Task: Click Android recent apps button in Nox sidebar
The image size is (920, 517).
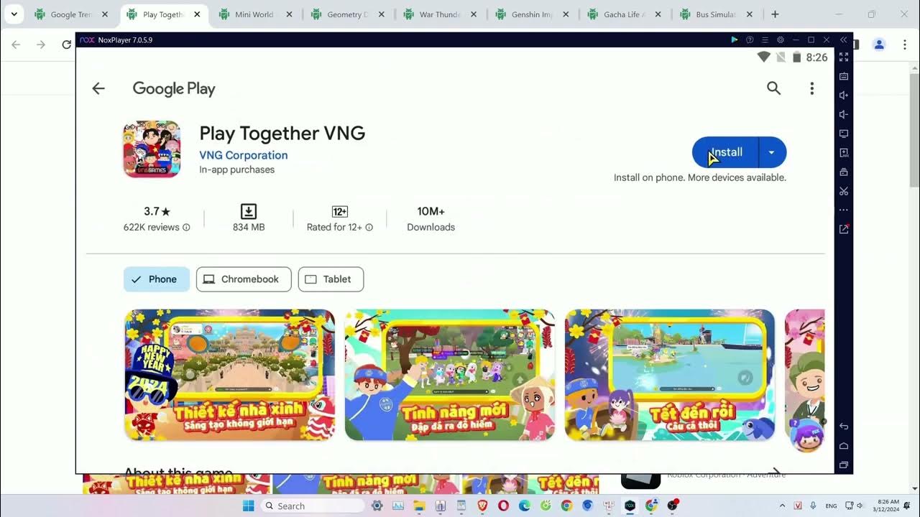Action: click(844, 465)
